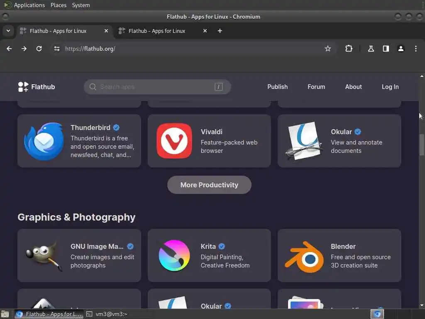Open the Blender app icon
Screen dimensions: 425x319
[304, 257]
